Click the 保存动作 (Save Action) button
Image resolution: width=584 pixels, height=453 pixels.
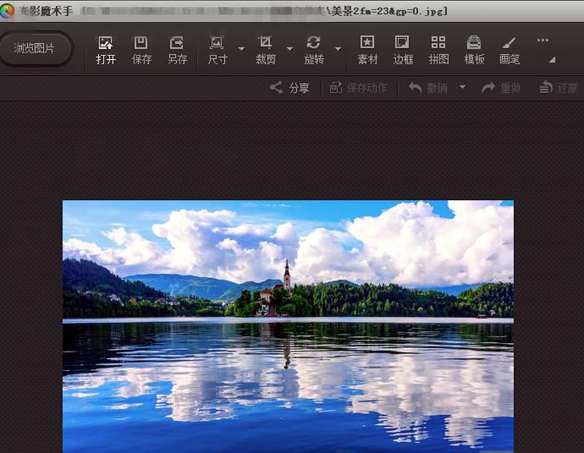(358, 88)
